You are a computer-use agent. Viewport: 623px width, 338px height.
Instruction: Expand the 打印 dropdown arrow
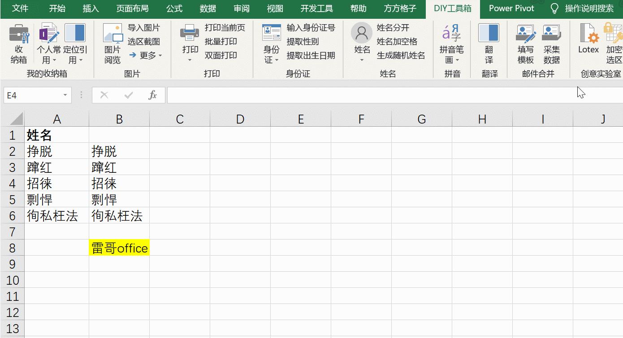[190, 60]
